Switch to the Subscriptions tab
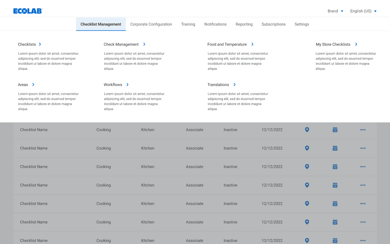The width and height of the screenshot is (390, 244). click(273, 24)
